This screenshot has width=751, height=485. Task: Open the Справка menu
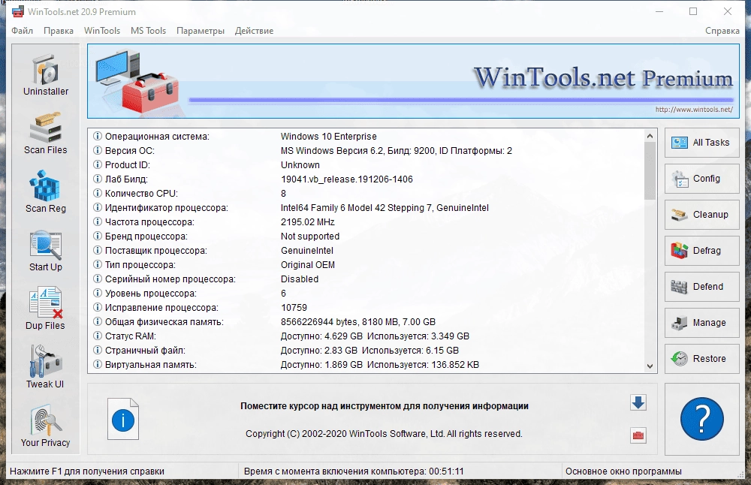(722, 31)
